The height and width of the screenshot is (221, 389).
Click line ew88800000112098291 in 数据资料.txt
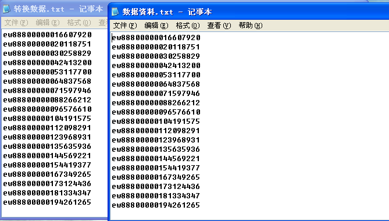point(156,131)
